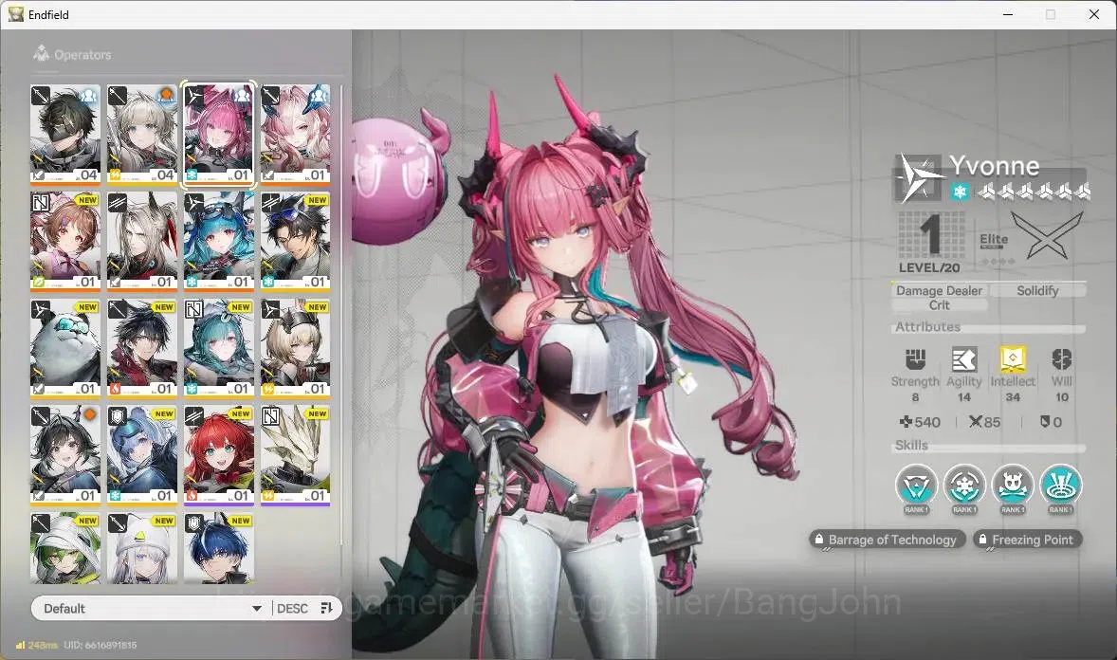This screenshot has height=660, width=1117.
Task: Close the Endfield window
Action: (x=1094, y=14)
